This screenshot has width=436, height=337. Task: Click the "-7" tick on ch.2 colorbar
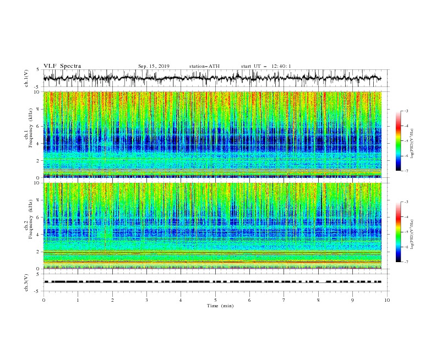point(406,262)
